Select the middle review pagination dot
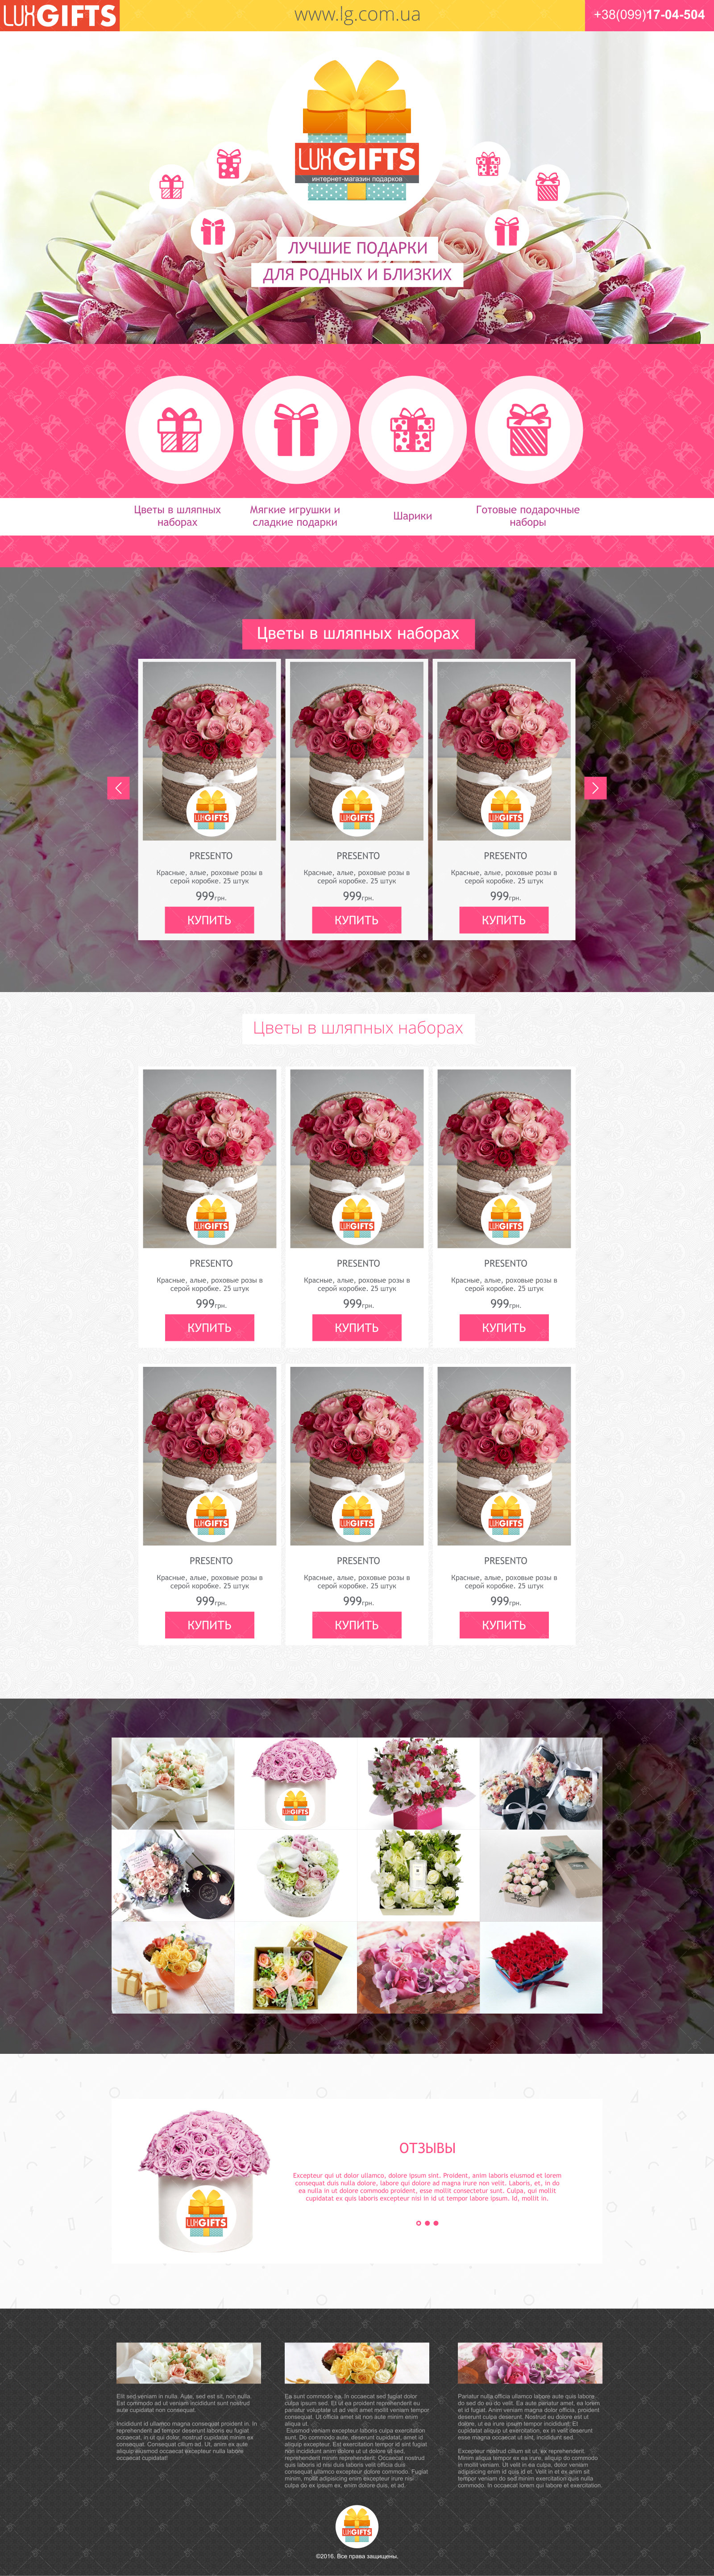 pos(428,2223)
